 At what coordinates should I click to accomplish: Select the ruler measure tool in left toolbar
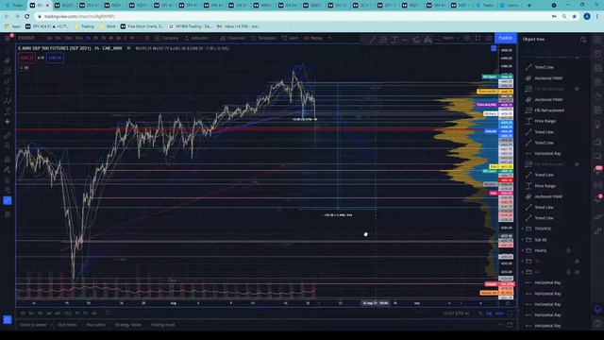8,135
